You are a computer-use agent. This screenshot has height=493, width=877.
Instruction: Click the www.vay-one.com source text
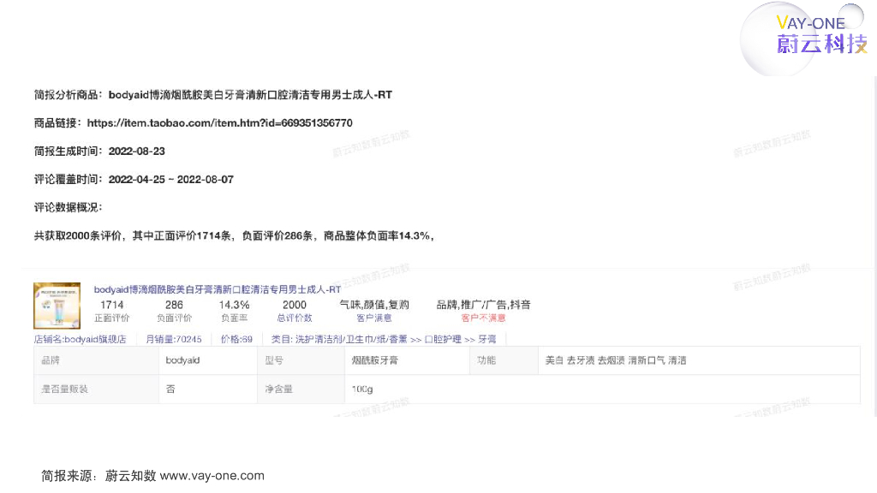coord(212,476)
